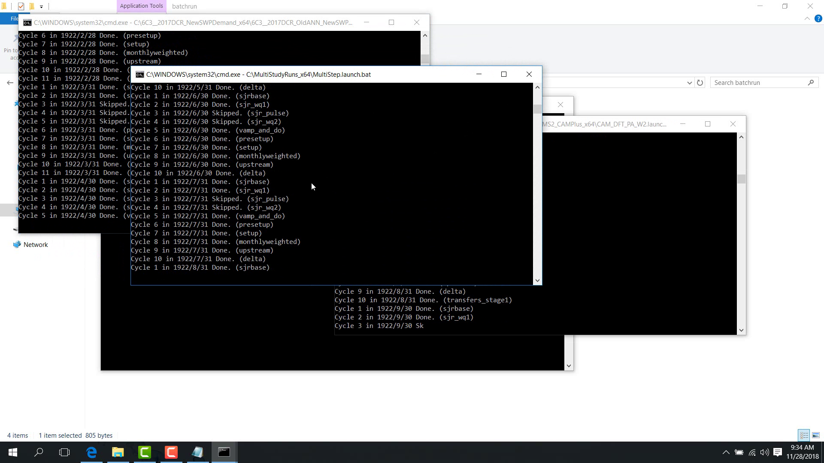Click the Search batchrun input field

tap(759, 83)
